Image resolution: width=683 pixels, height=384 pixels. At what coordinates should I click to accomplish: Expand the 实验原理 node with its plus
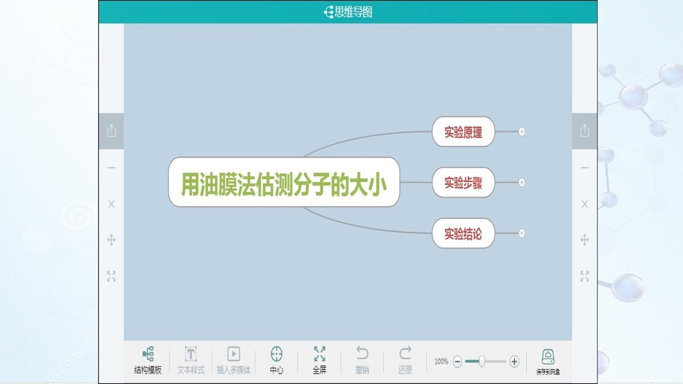tap(522, 132)
